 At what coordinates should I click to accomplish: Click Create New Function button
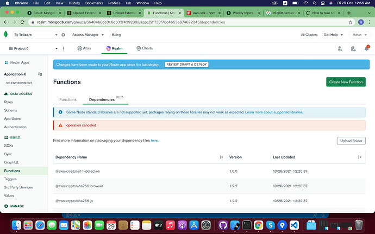point(346,82)
